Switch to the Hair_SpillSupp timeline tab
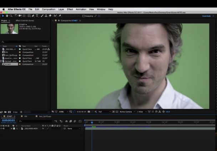Screen dimensions: 217x151 pyautogui.click(x=45, y=116)
